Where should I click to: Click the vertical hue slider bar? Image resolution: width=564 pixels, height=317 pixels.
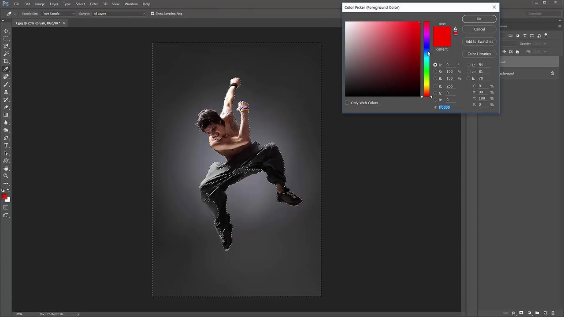(427, 59)
